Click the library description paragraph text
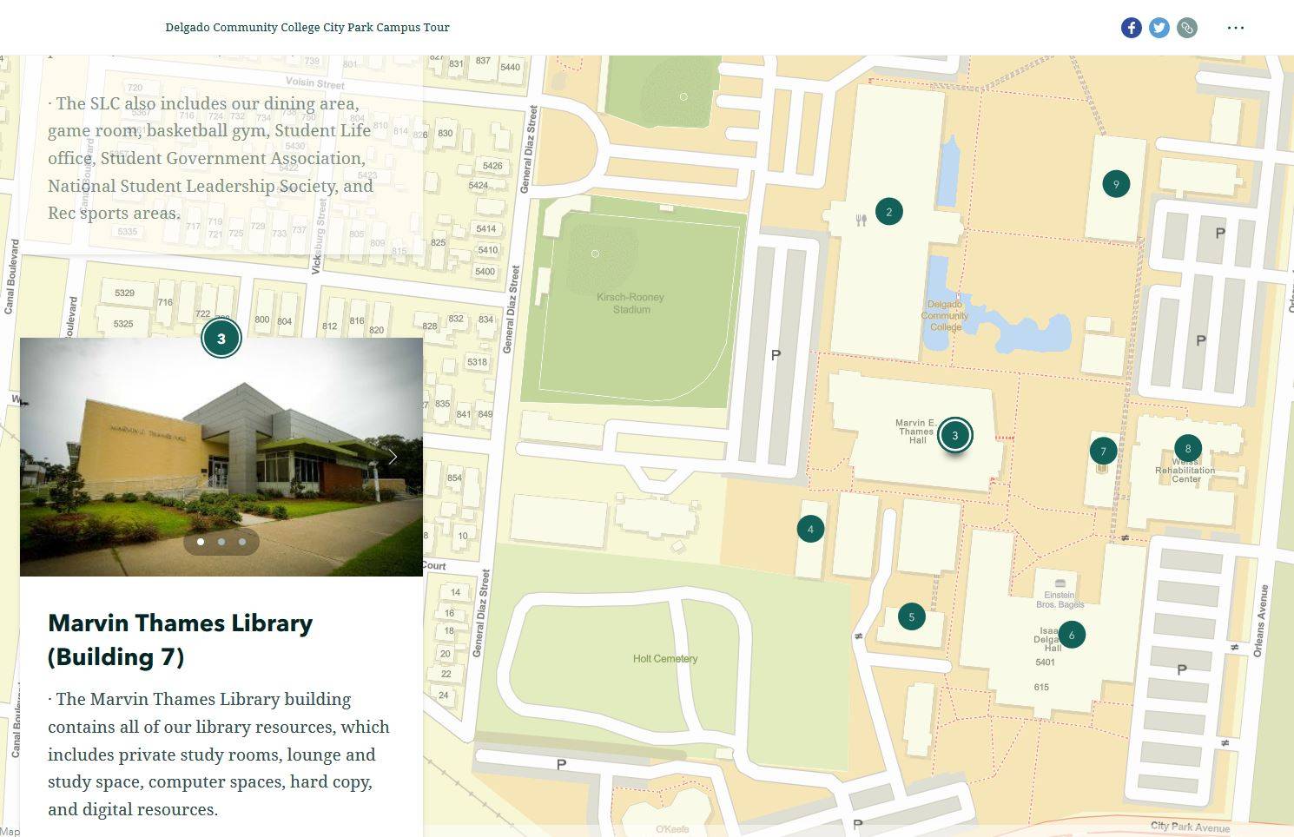The image size is (1294, 837). (x=219, y=755)
